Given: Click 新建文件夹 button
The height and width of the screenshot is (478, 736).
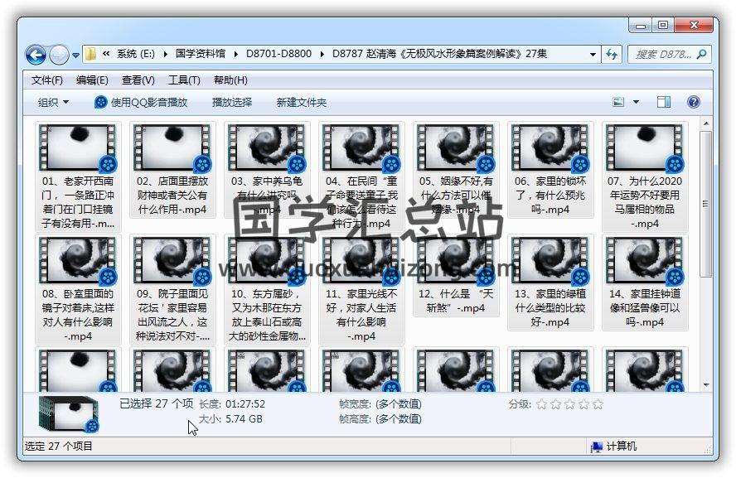Looking at the screenshot, I should click(x=302, y=102).
